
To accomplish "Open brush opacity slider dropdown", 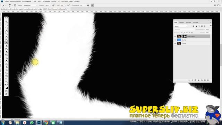I will (50, 5).
